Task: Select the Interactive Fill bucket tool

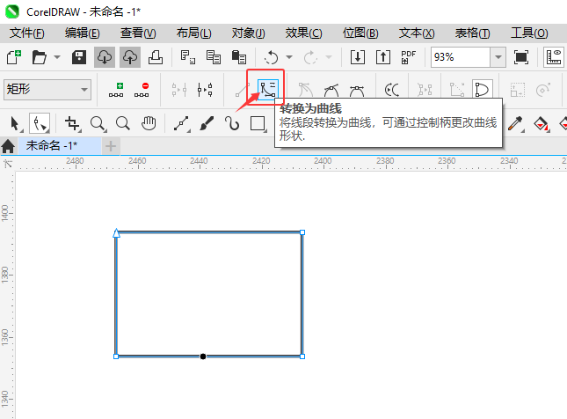Action: [x=541, y=123]
